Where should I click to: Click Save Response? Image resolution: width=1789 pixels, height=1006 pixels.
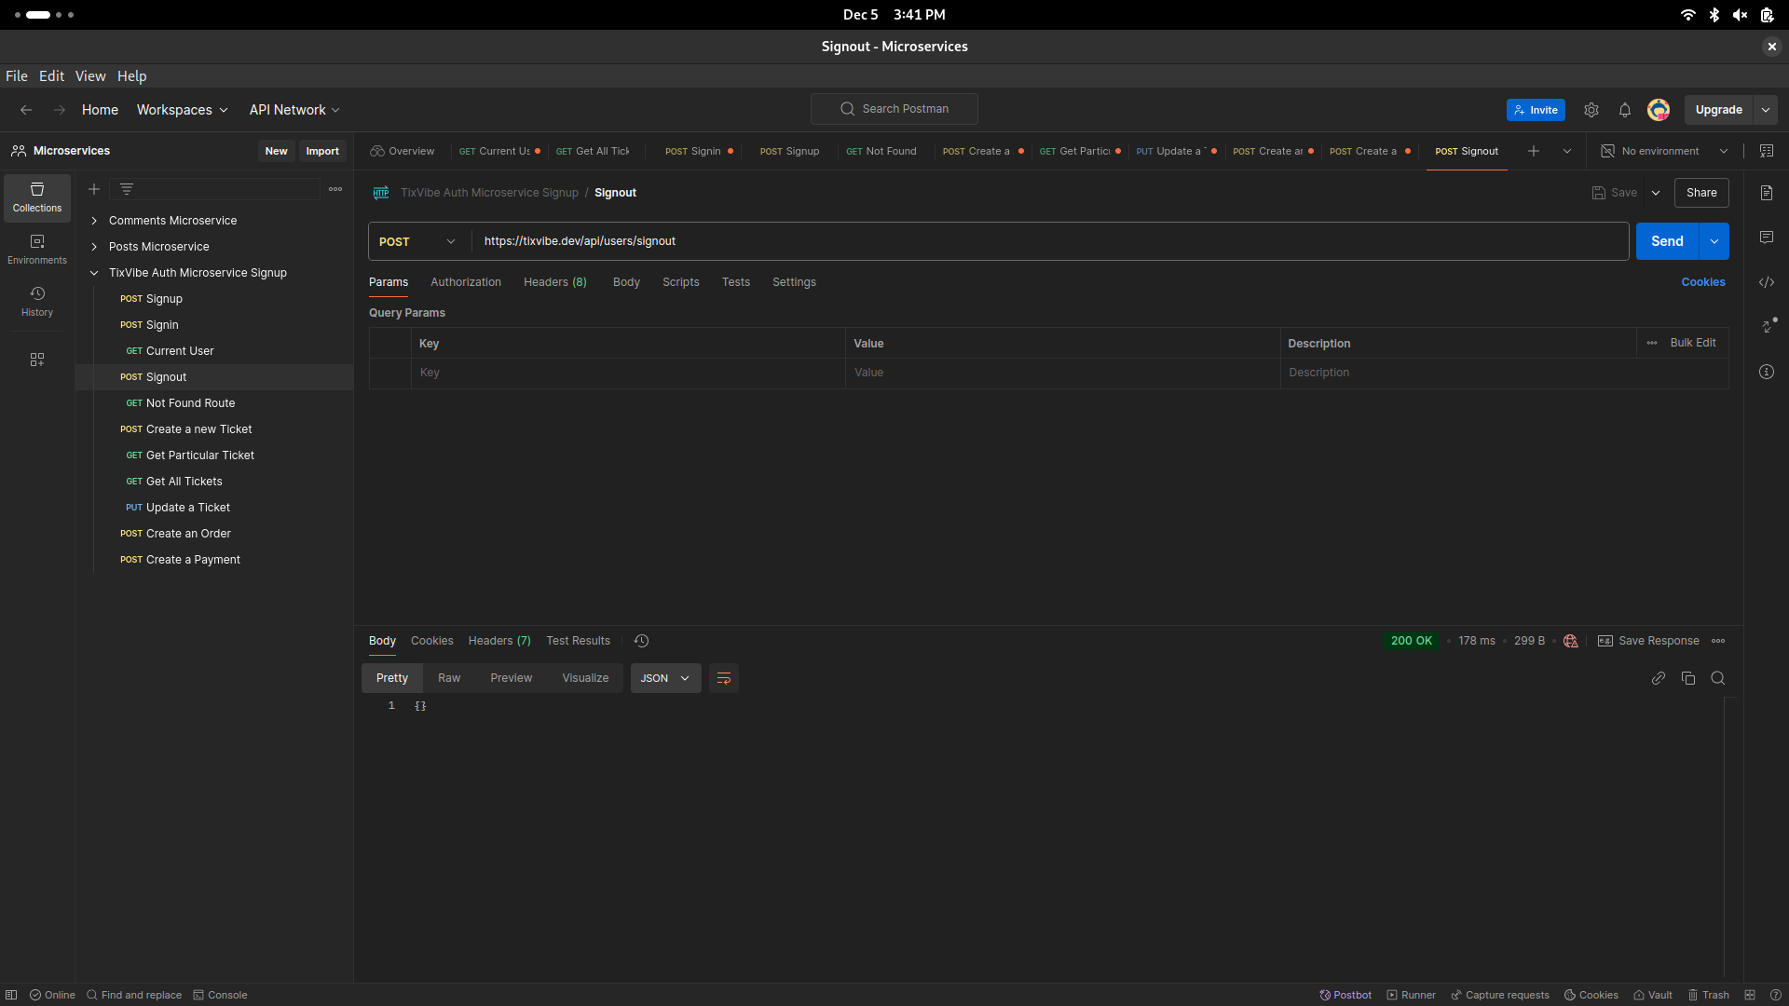1648,641
